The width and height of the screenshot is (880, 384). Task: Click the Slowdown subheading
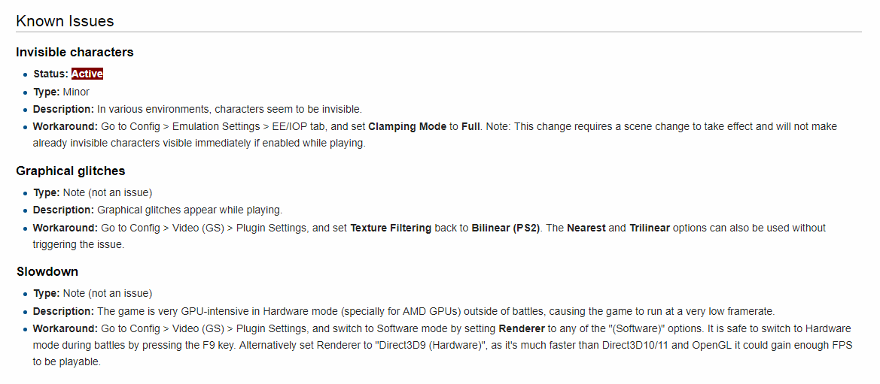click(47, 271)
